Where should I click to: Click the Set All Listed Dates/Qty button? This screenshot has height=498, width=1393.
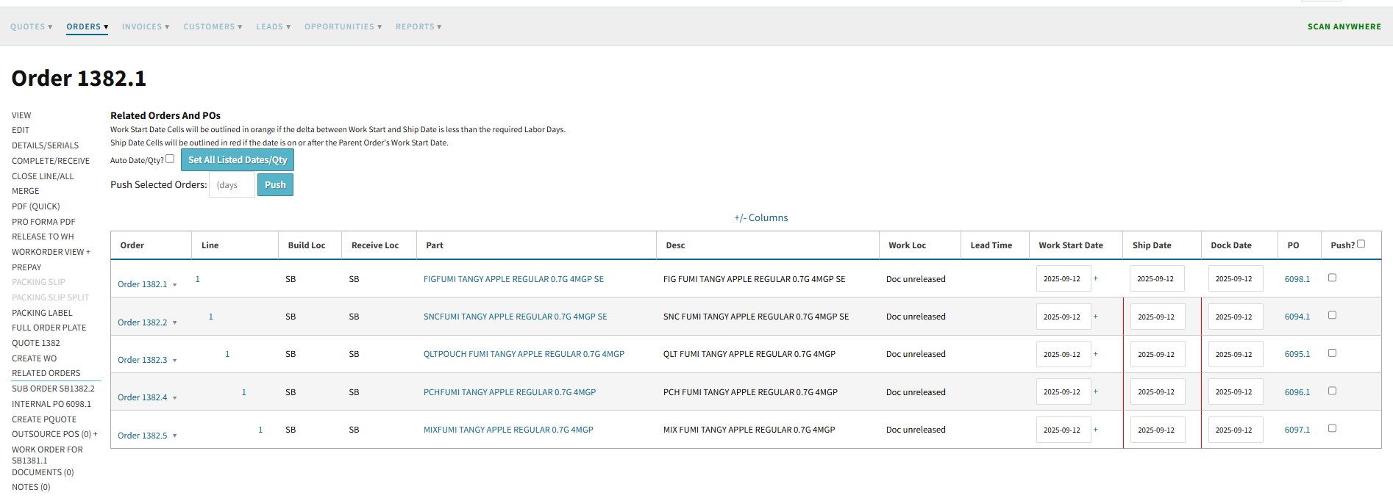coord(238,160)
